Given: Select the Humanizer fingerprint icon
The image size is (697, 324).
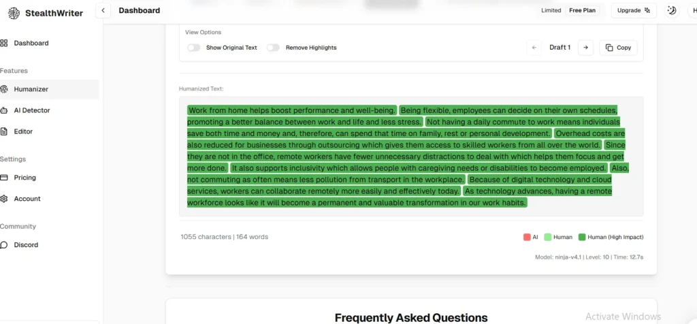Looking at the screenshot, I should pos(4,89).
